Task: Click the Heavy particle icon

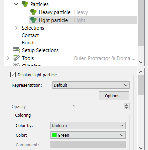Action: pyautogui.click(x=33, y=12)
